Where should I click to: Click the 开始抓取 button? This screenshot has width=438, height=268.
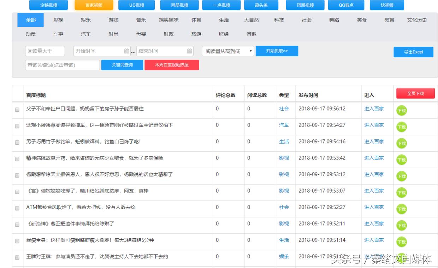click(277, 51)
